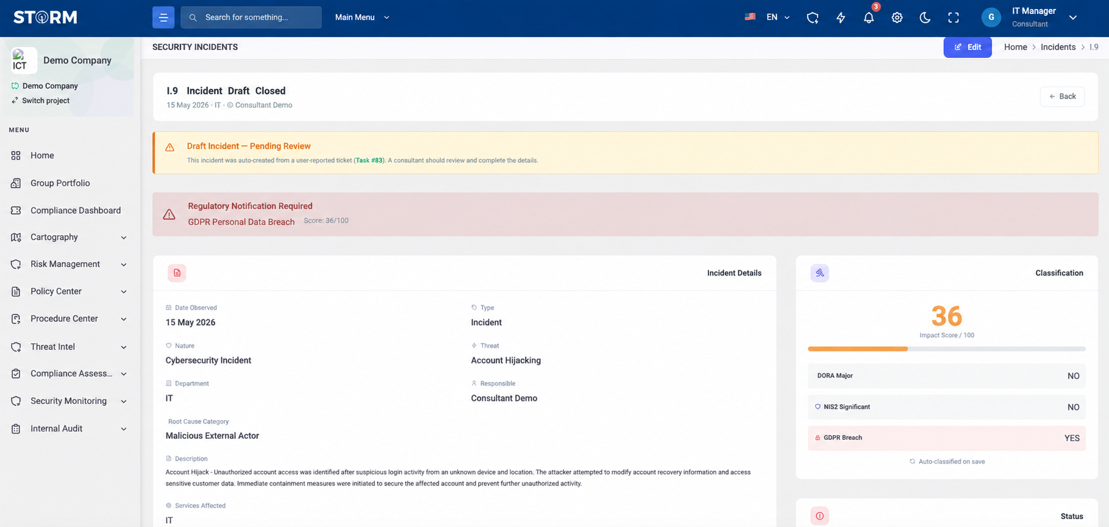Click the Group Portfolio building icon
Screen dimensions: 1109x527
tap(16, 183)
